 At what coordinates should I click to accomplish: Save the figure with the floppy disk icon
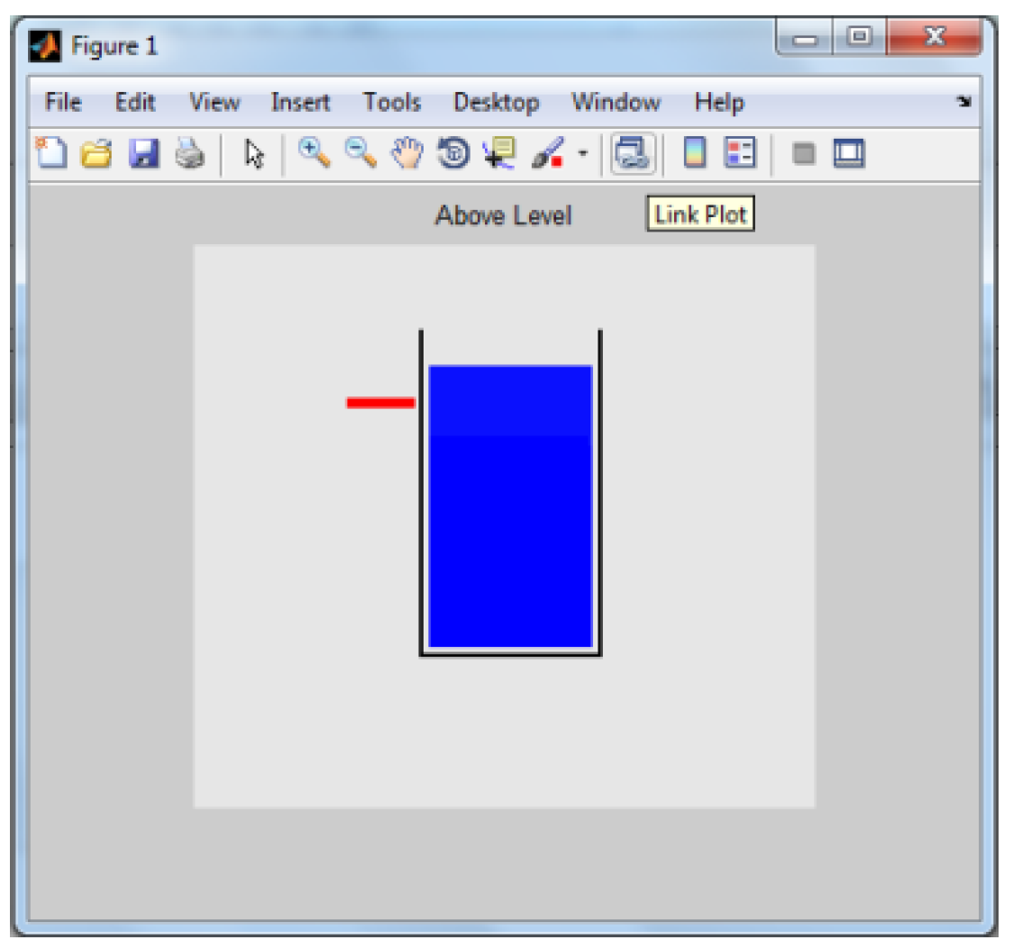pyautogui.click(x=143, y=154)
